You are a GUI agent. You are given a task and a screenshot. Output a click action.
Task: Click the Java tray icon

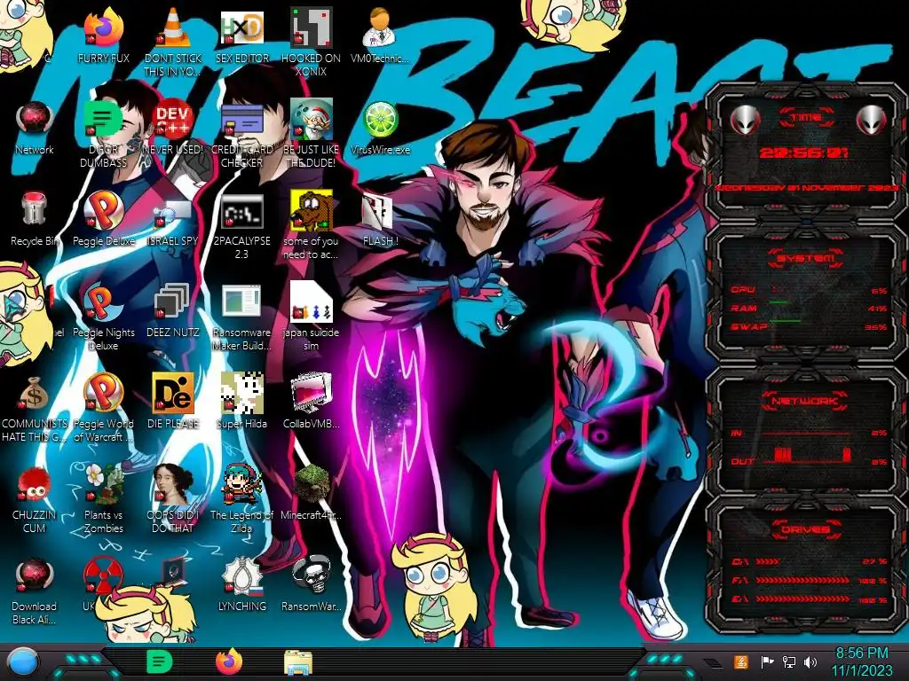point(741,661)
